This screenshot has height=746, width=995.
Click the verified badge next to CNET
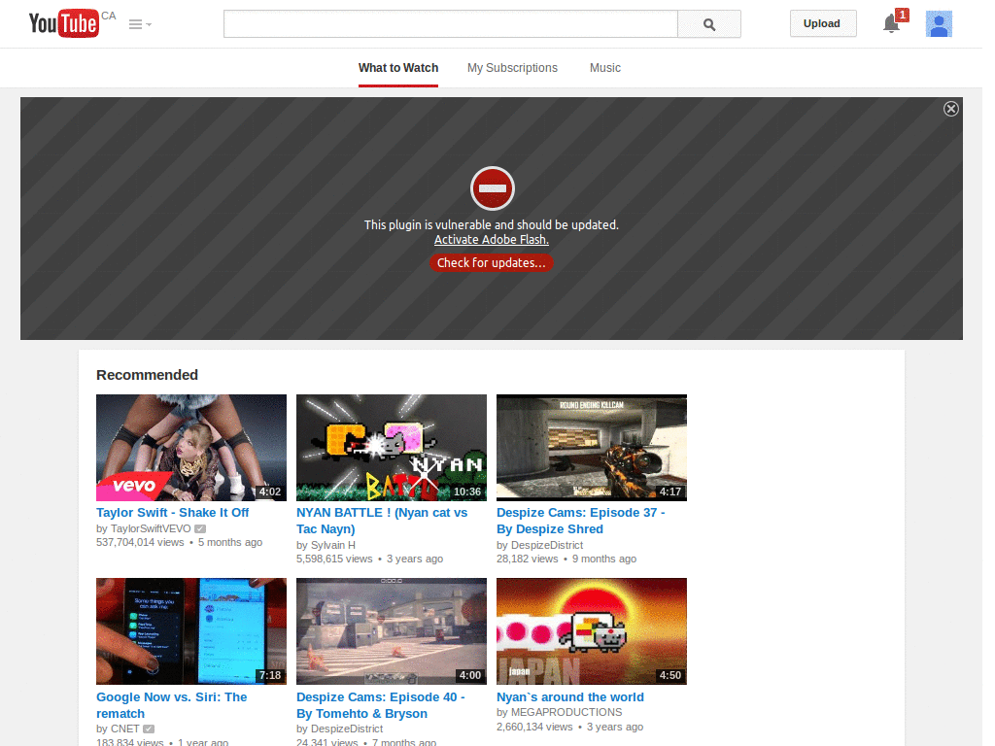coord(149,729)
